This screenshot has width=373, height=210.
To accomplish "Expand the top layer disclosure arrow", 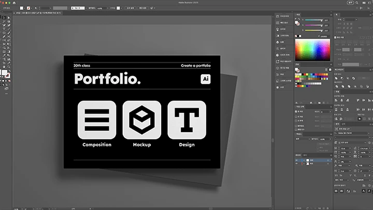I will point(304,160).
